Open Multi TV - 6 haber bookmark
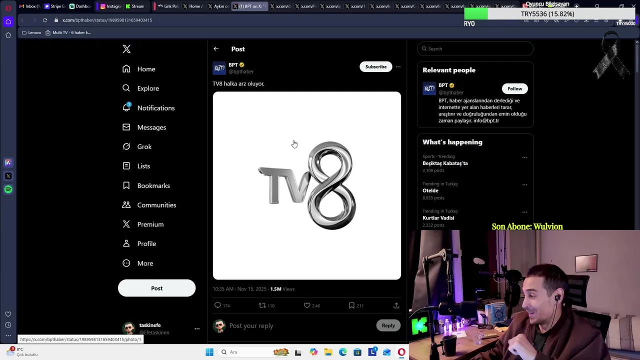 68,32
